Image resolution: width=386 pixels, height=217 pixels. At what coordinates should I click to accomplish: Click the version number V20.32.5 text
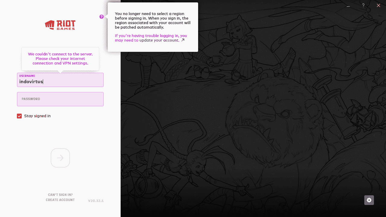coord(96,201)
